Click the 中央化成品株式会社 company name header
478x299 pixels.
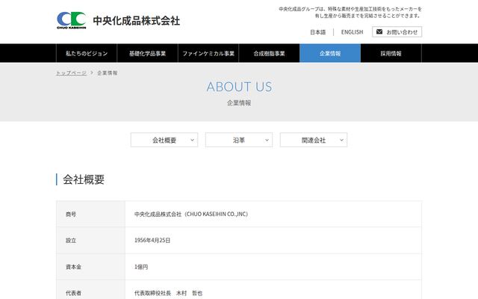tap(136, 21)
